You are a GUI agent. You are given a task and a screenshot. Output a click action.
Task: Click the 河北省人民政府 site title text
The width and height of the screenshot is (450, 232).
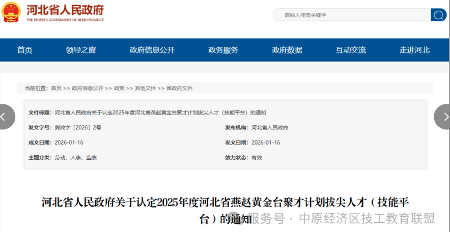(65, 10)
